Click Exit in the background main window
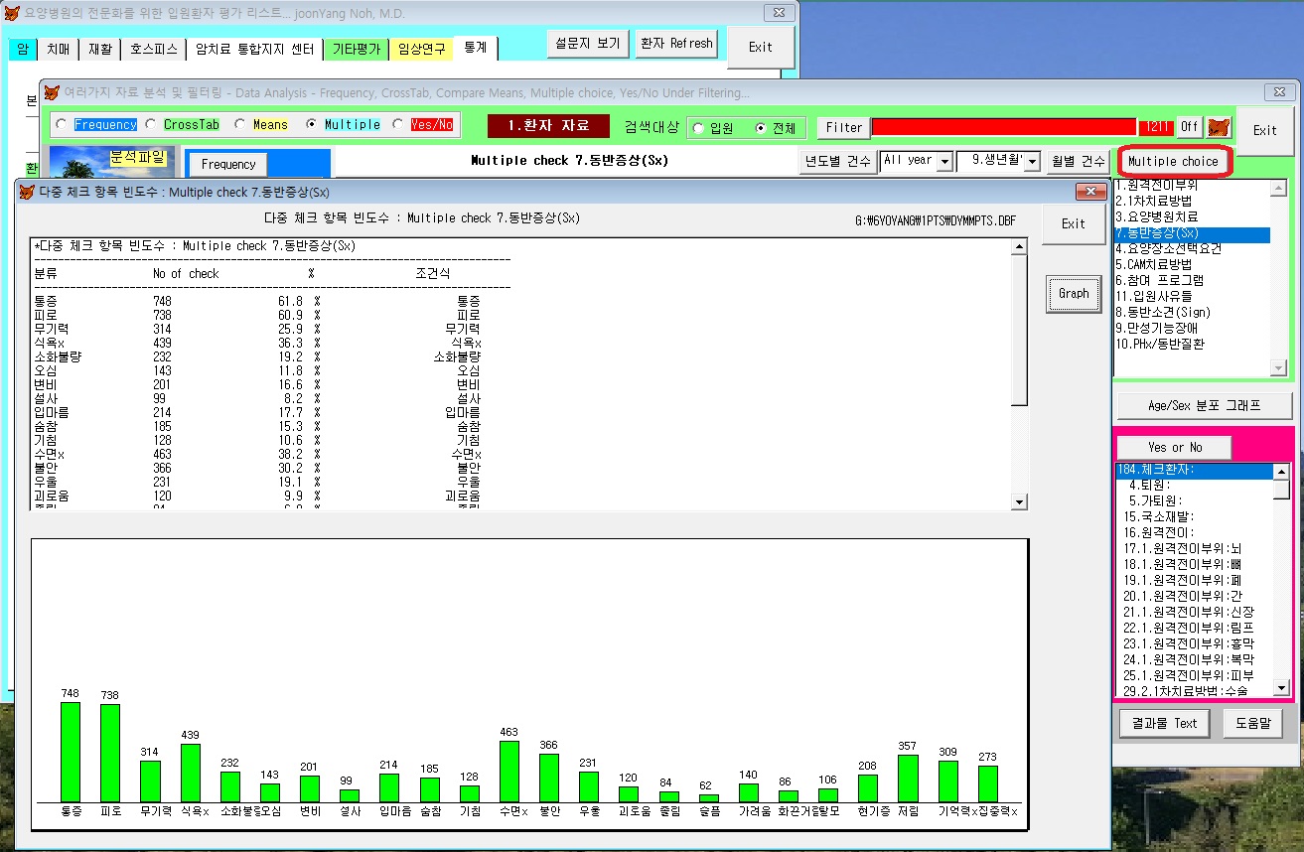 point(761,47)
